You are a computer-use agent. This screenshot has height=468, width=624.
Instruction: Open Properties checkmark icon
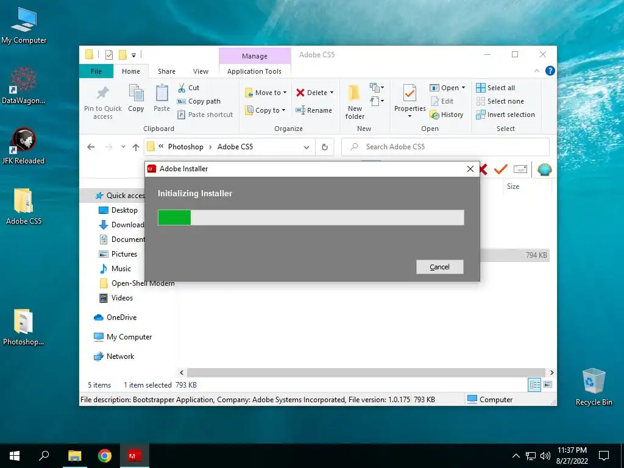click(x=409, y=93)
